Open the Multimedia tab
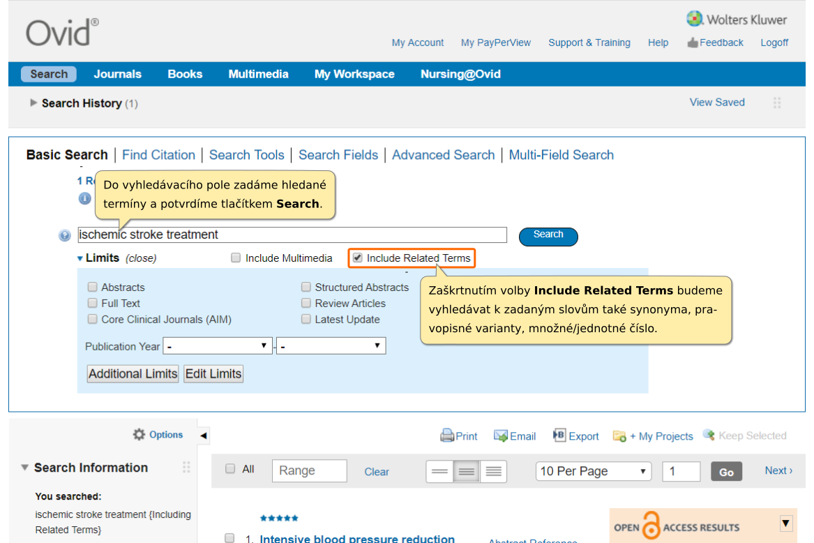Viewport: 814px width, 543px height. [259, 74]
